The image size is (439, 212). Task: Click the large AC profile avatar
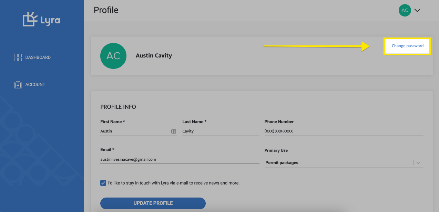(113, 56)
